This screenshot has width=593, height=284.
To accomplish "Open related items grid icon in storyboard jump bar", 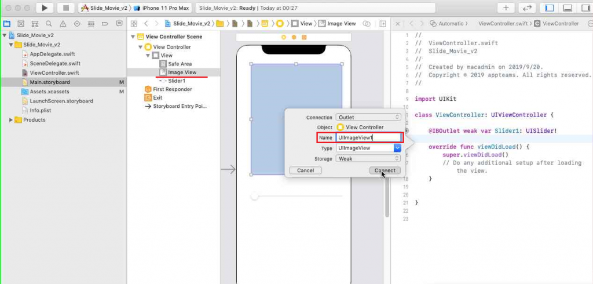I will 134,24.
